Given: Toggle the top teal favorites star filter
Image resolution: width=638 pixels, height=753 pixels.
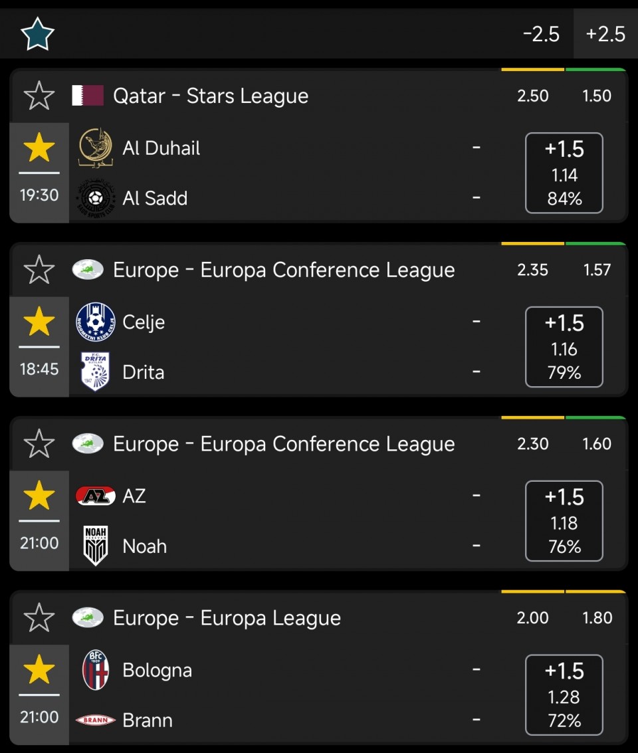Looking at the screenshot, I should click(37, 34).
